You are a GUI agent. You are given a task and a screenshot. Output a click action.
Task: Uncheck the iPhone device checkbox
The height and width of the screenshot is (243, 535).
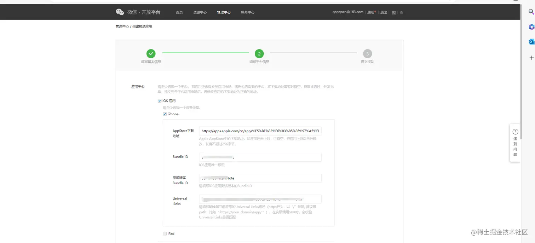(x=165, y=114)
